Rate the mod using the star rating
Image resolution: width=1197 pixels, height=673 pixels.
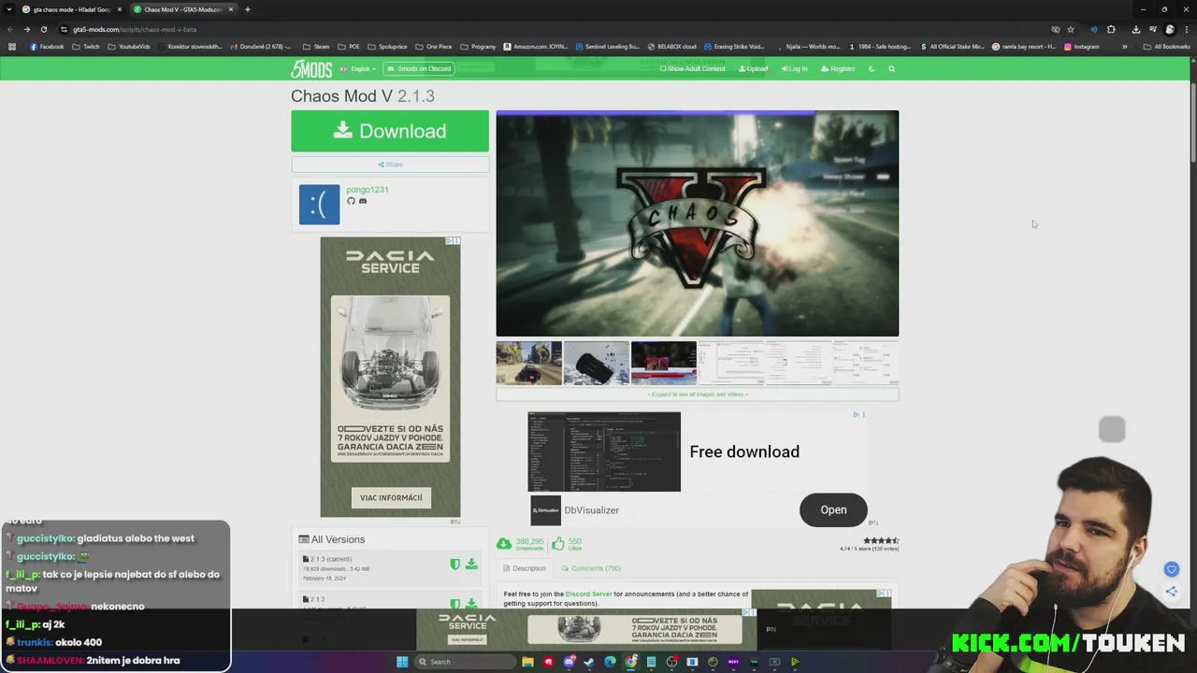pos(881,540)
